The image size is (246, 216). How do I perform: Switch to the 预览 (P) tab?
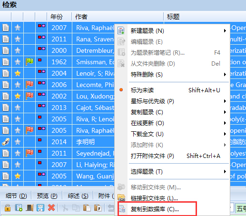[x=47, y=196]
